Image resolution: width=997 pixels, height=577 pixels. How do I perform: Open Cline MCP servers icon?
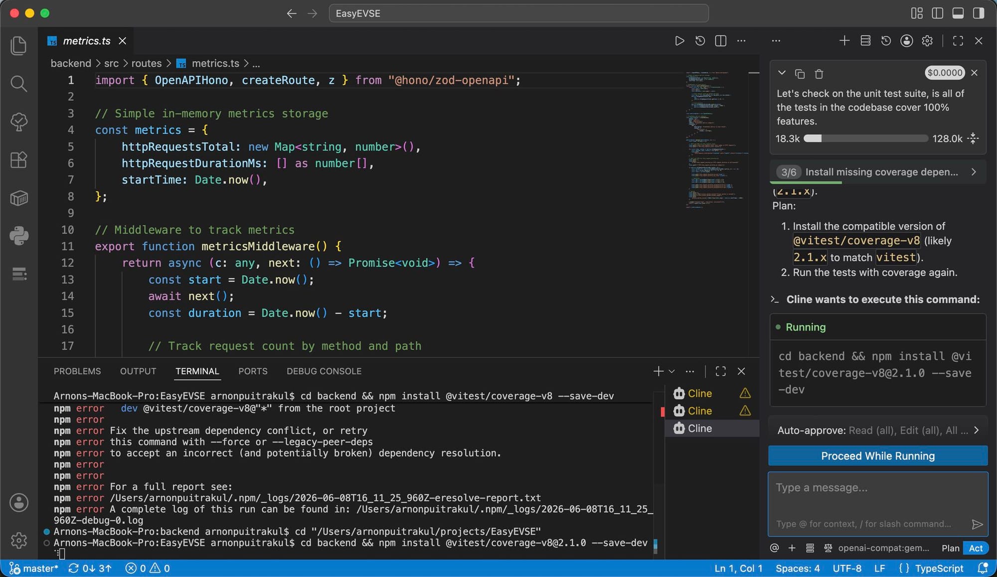pos(865,41)
